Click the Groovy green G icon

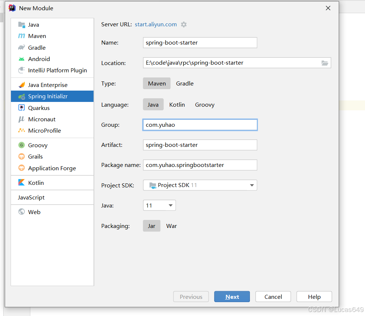(22, 145)
